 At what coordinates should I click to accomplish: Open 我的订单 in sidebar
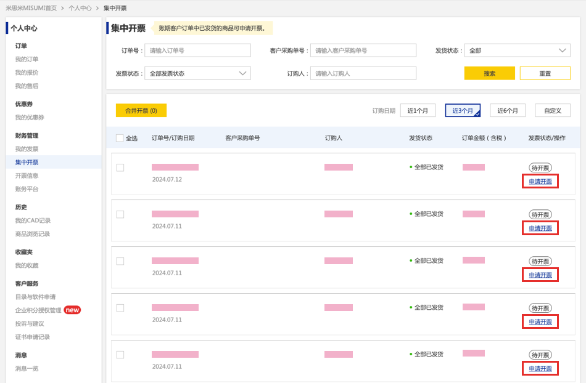click(x=27, y=59)
